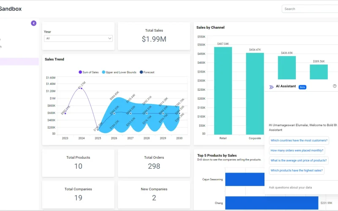Click the Year dropdown chevron arrow
338x211 pixels.
point(110,38)
